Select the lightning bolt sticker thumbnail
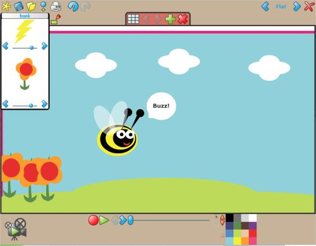 pyautogui.click(x=24, y=31)
